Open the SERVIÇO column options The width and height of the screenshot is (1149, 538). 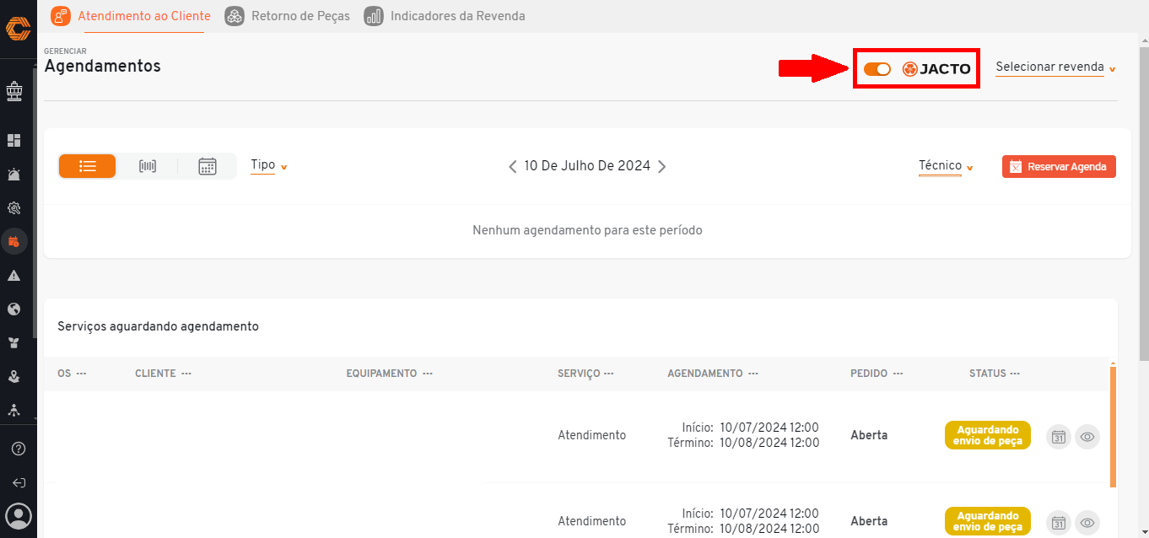click(x=609, y=374)
